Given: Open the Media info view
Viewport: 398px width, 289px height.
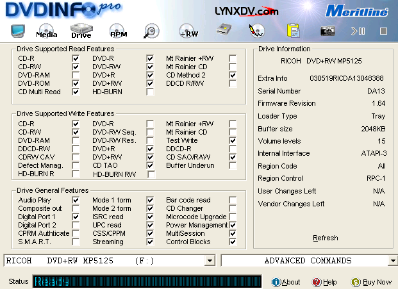Looking at the screenshot, I should click(x=46, y=31).
